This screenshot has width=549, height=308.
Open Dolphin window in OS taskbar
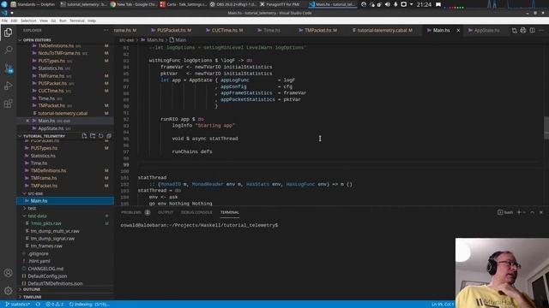pos(33,4)
